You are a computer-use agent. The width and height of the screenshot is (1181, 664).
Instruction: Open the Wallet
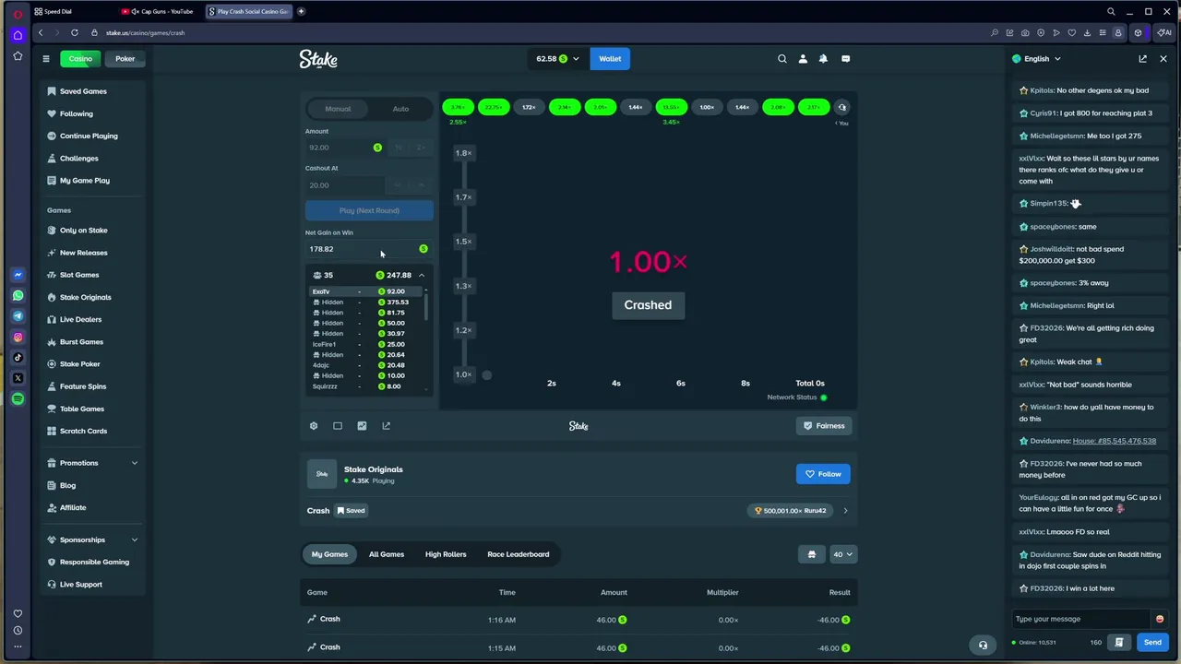pyautogui.click(x=610, y=59)
